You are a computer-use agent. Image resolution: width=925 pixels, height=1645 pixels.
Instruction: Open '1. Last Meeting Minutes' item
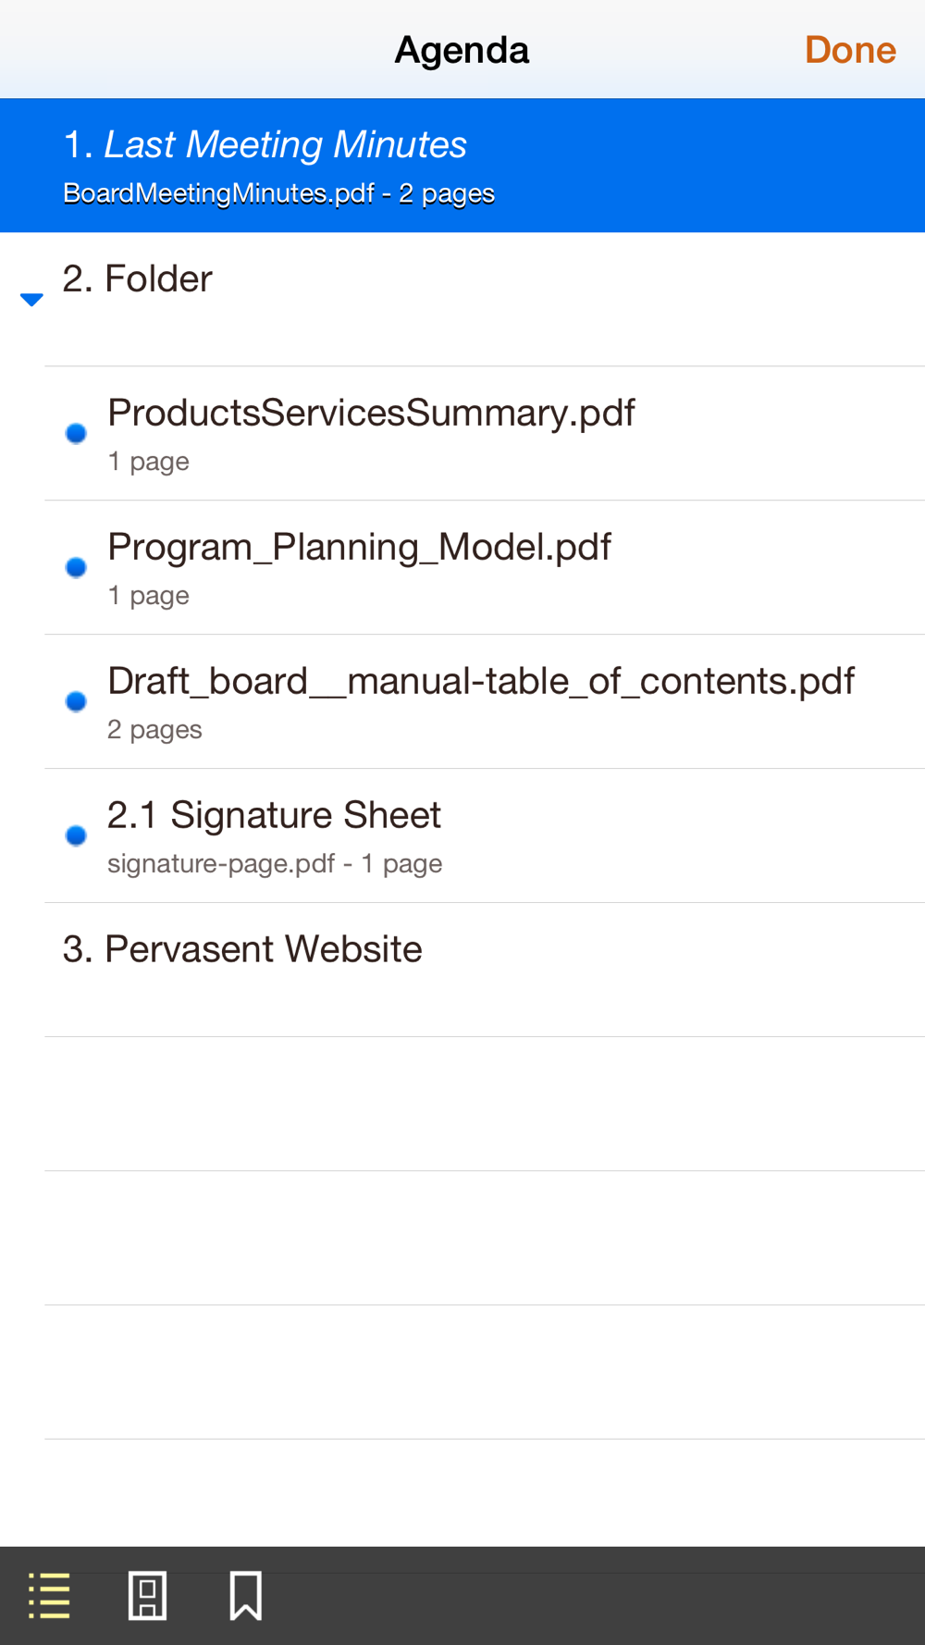[x=285, y=145]
